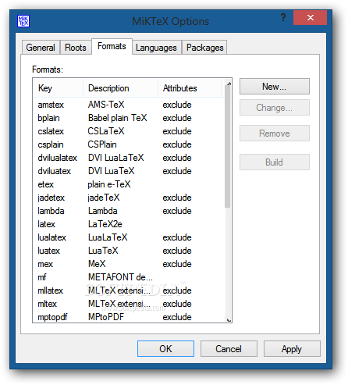
Task: Click the MiKTeX logo icon in title bar
Action: point(23,21)
